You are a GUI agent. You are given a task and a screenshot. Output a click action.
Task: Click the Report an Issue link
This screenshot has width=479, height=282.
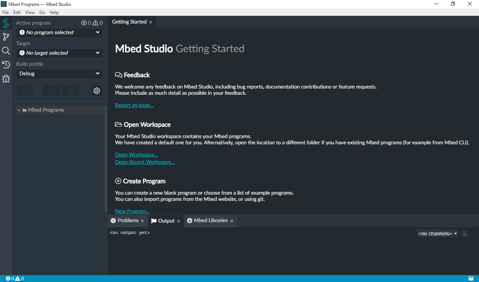[134, 105]
